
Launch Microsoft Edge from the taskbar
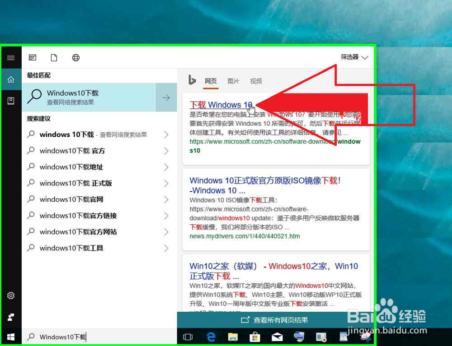(211, 337)
